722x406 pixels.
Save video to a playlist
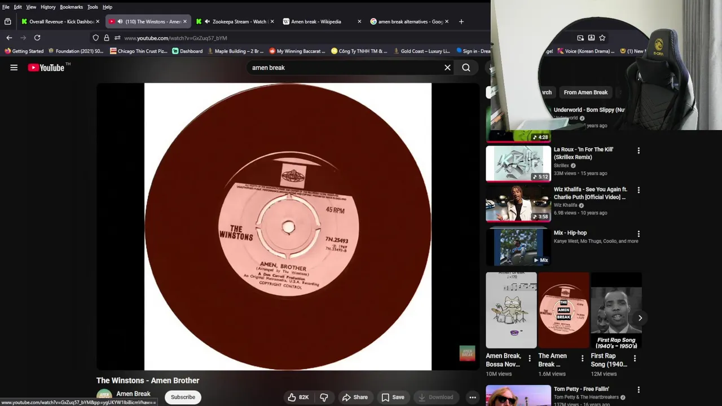(393, 397)
